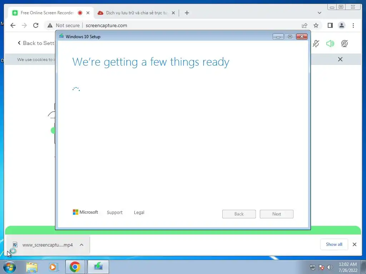Toggle the disabled webcam icon
This screenshot has height=274, width=366.
[x=344, y=44]
